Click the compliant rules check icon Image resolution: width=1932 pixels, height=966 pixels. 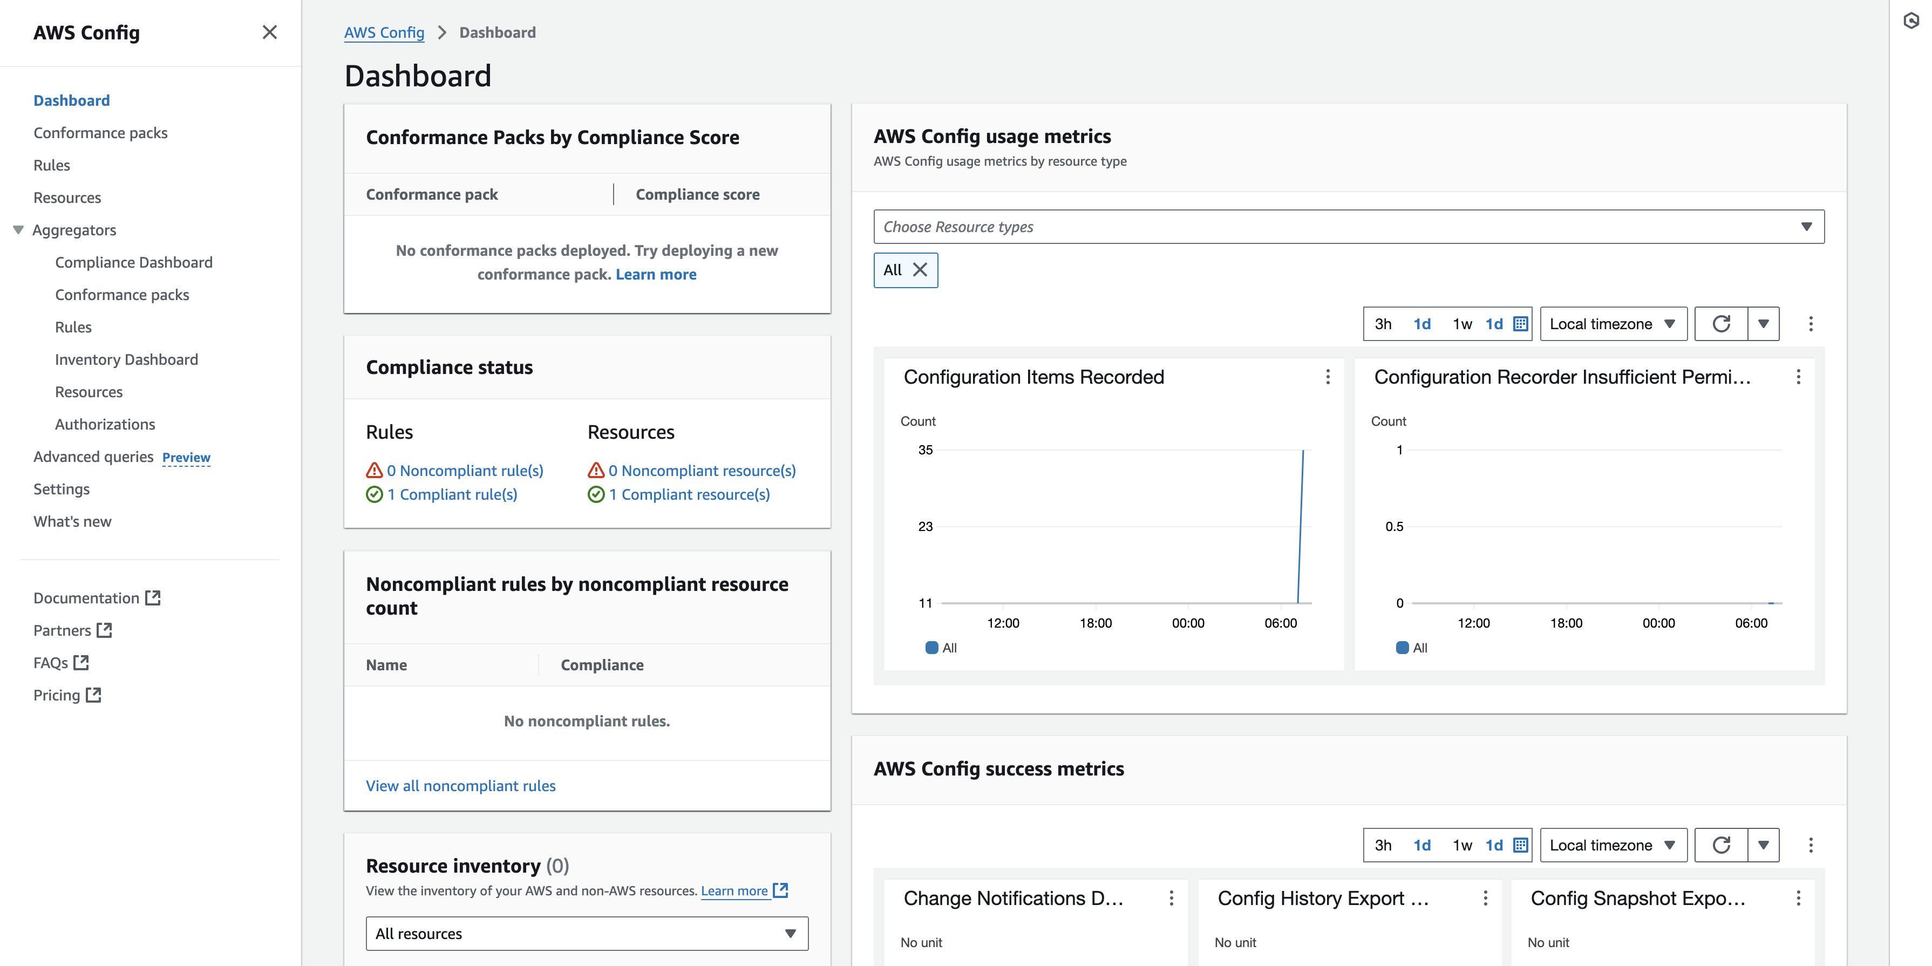(x=374, y=494)
